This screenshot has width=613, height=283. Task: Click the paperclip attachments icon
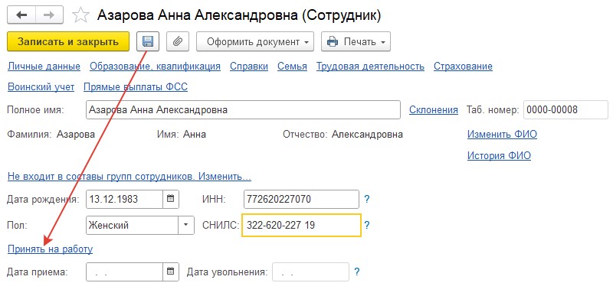tap(178, 41)
